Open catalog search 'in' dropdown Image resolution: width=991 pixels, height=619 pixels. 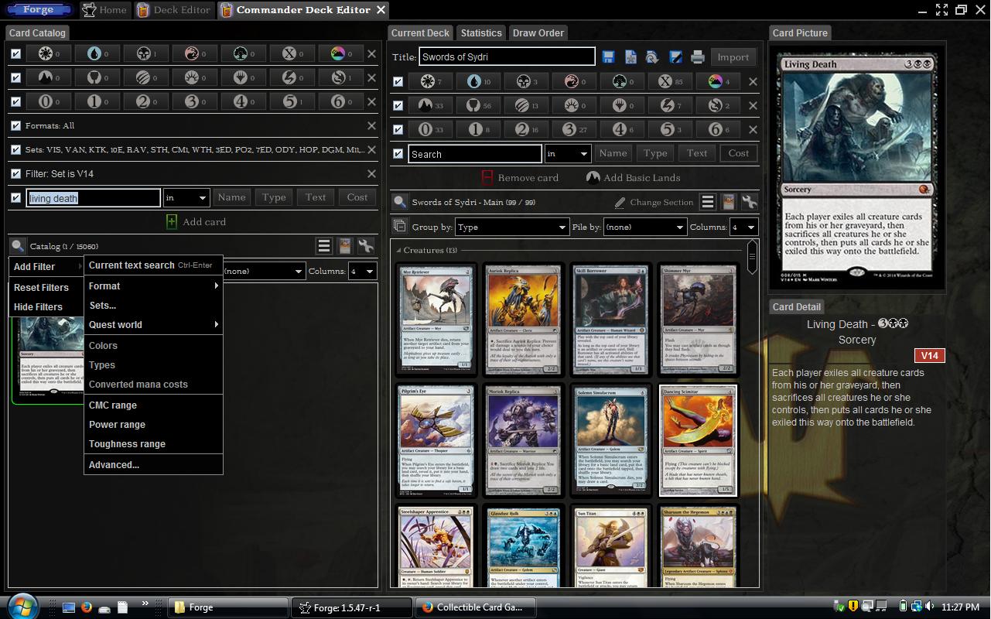tap(186, 197)
